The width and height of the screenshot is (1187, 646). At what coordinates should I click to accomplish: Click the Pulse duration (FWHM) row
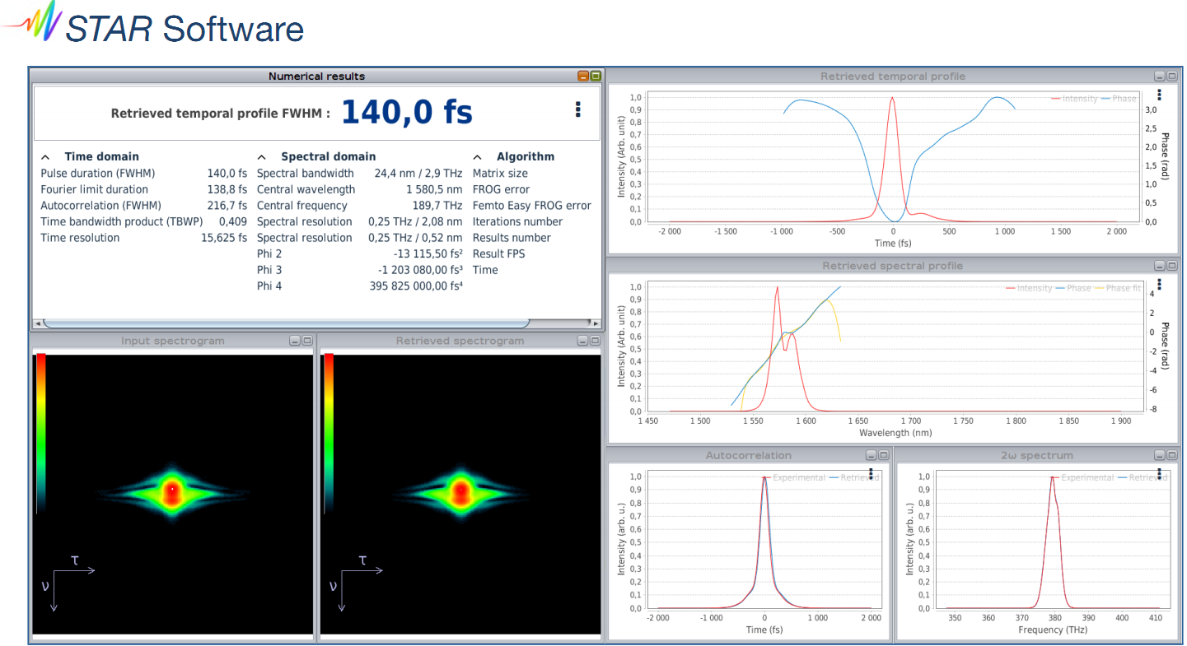point(143,174)
